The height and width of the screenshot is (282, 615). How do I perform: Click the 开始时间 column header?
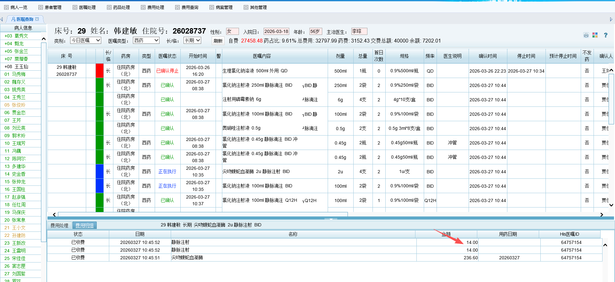[x=198, y=56]
